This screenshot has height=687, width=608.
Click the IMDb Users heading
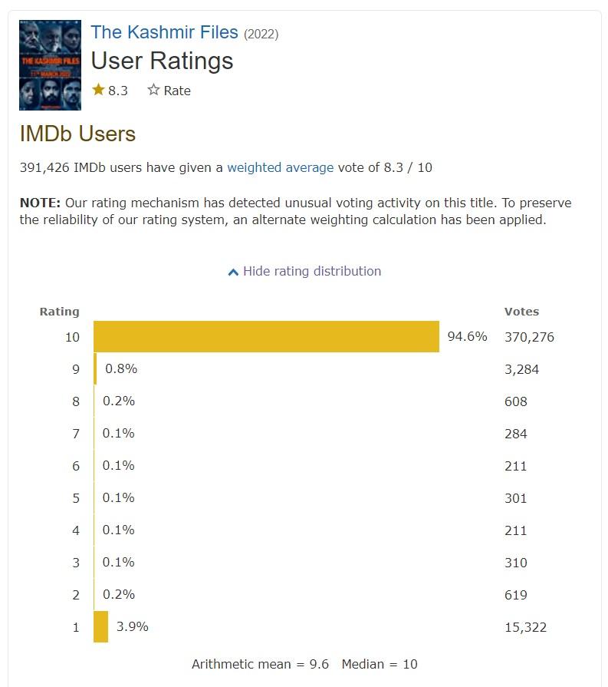pos(77,134)
